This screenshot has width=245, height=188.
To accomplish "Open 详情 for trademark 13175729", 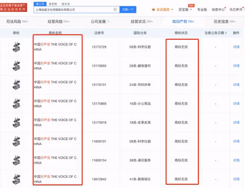I will coord(236,47).
